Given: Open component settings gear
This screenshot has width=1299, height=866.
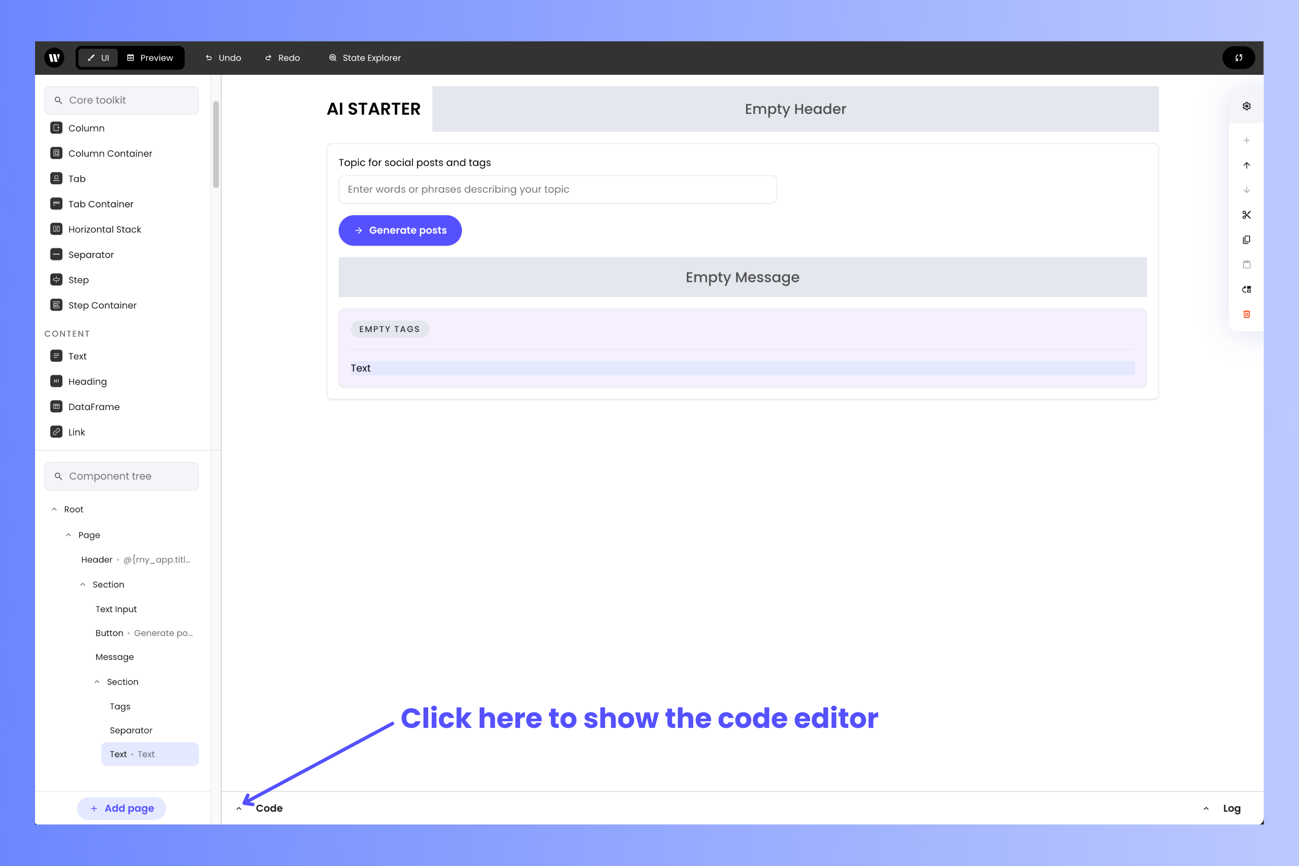Looking at the screenshot, I should coord(1247,106).
